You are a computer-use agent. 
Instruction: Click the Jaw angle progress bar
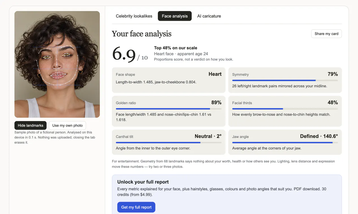(x=285, y=142)
